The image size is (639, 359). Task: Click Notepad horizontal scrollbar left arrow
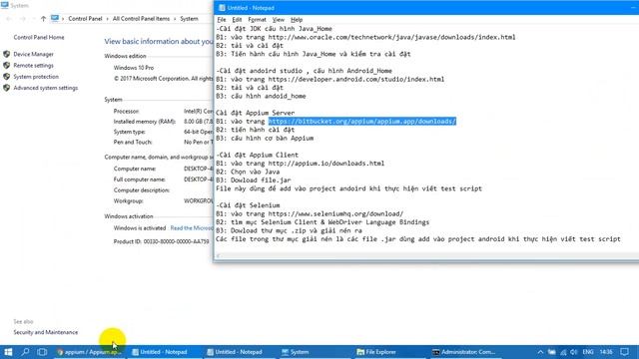click(219, 255)
